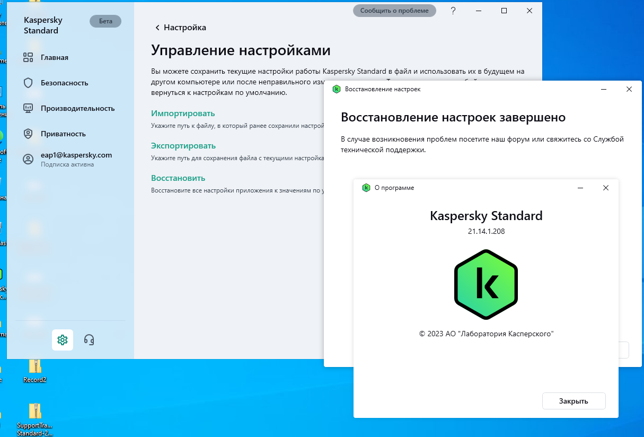The width and height of the screenshot is (644, 437).
Task: Click the Kaspersky icon in the О программе title bar
Action: coord(366,188)
